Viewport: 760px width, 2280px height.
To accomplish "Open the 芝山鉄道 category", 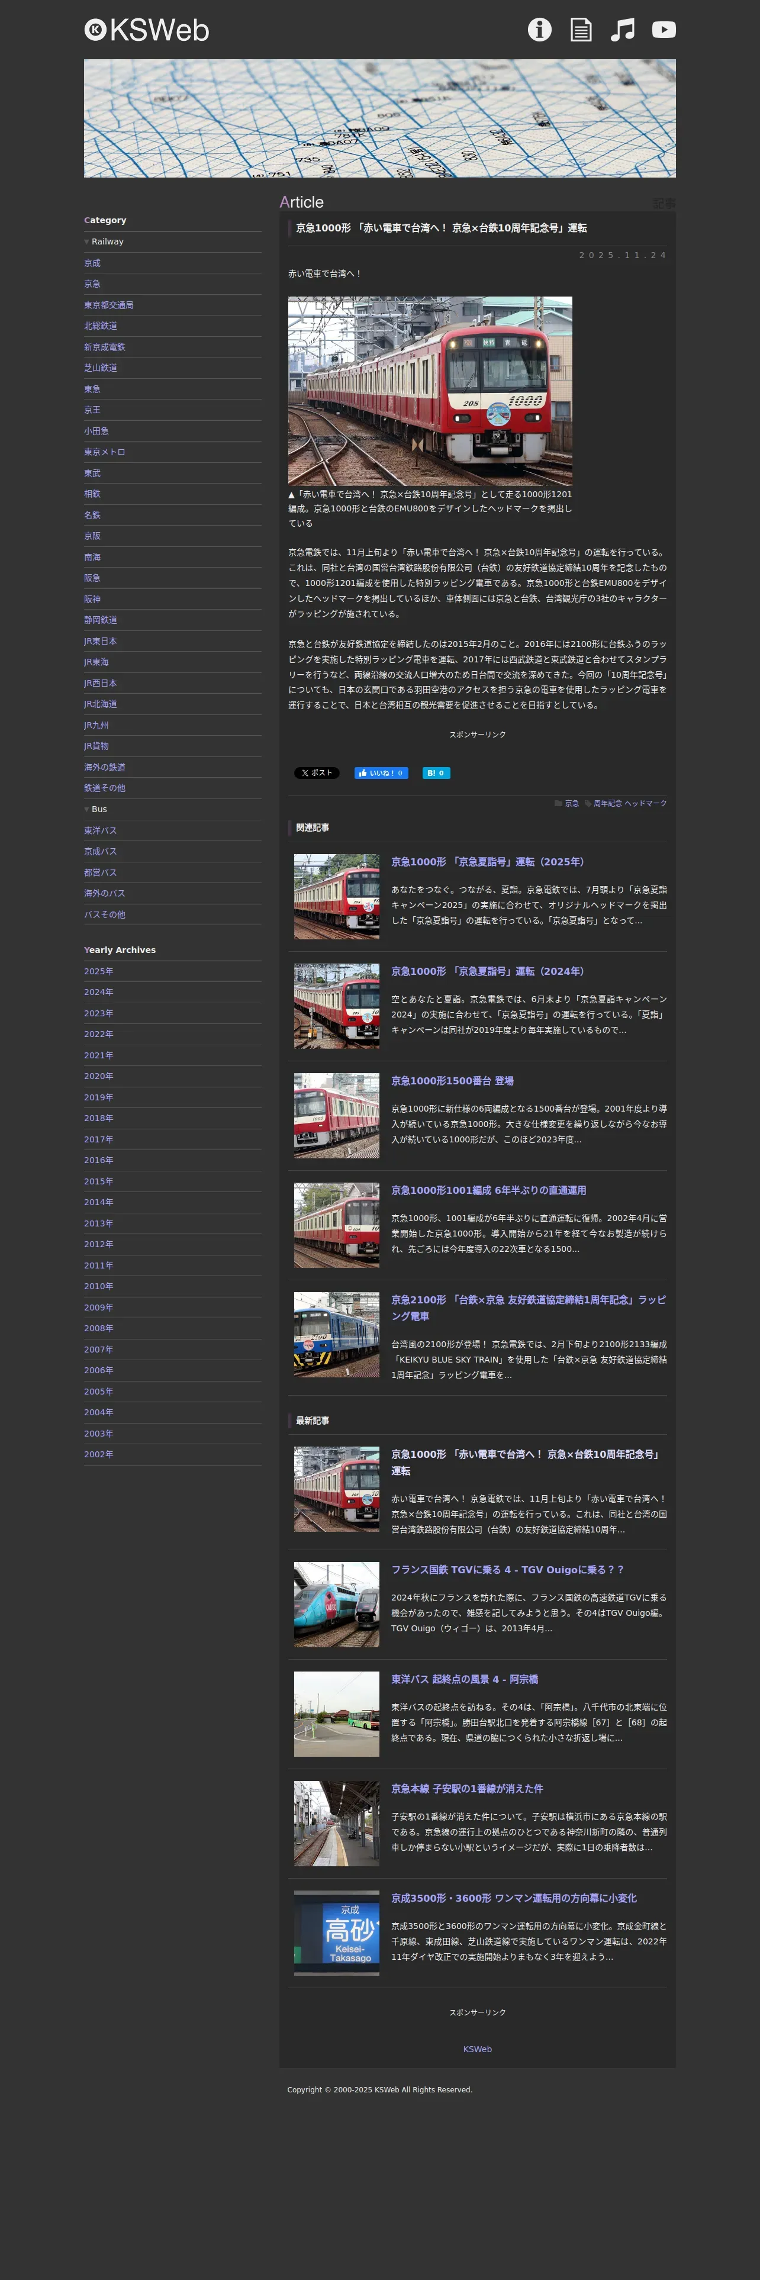I will click(101, 368).
